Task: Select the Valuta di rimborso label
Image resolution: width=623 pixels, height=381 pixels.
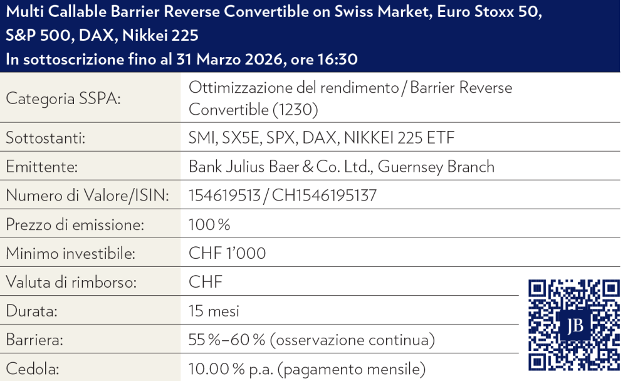Action: (71, 283)
